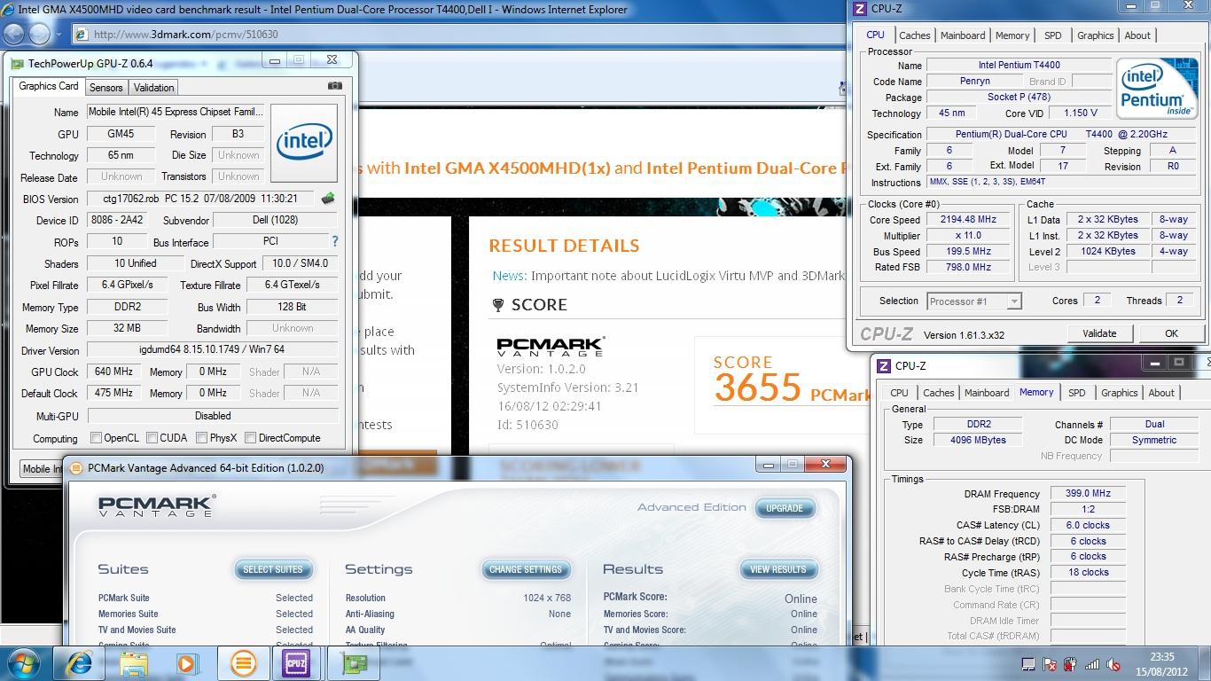This screenshot has width=1211, height=681.
Task: Open Windows Explorer folder on taskbar
Action: (134, 663)
